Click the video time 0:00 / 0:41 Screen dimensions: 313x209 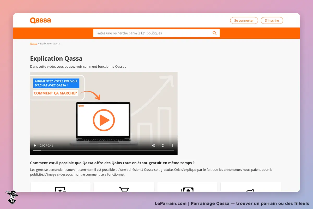pyautogui.click(x=46, y=146)
